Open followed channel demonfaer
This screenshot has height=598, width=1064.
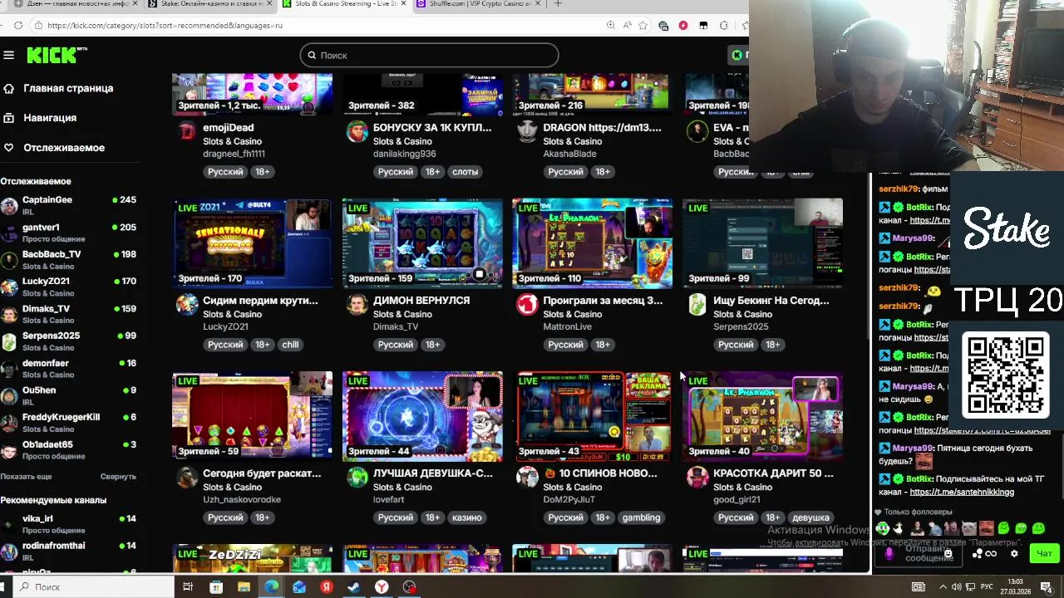68,368
